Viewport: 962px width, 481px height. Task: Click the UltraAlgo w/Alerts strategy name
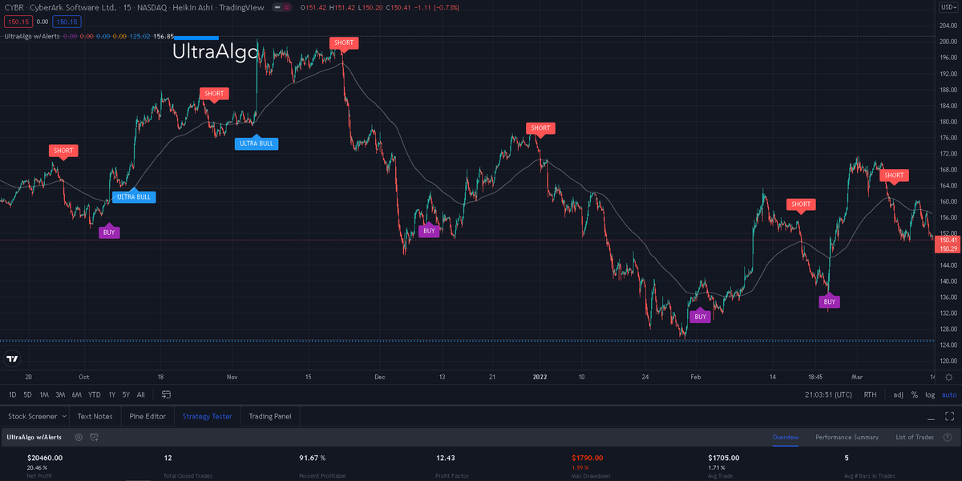[x=34, y=437]
